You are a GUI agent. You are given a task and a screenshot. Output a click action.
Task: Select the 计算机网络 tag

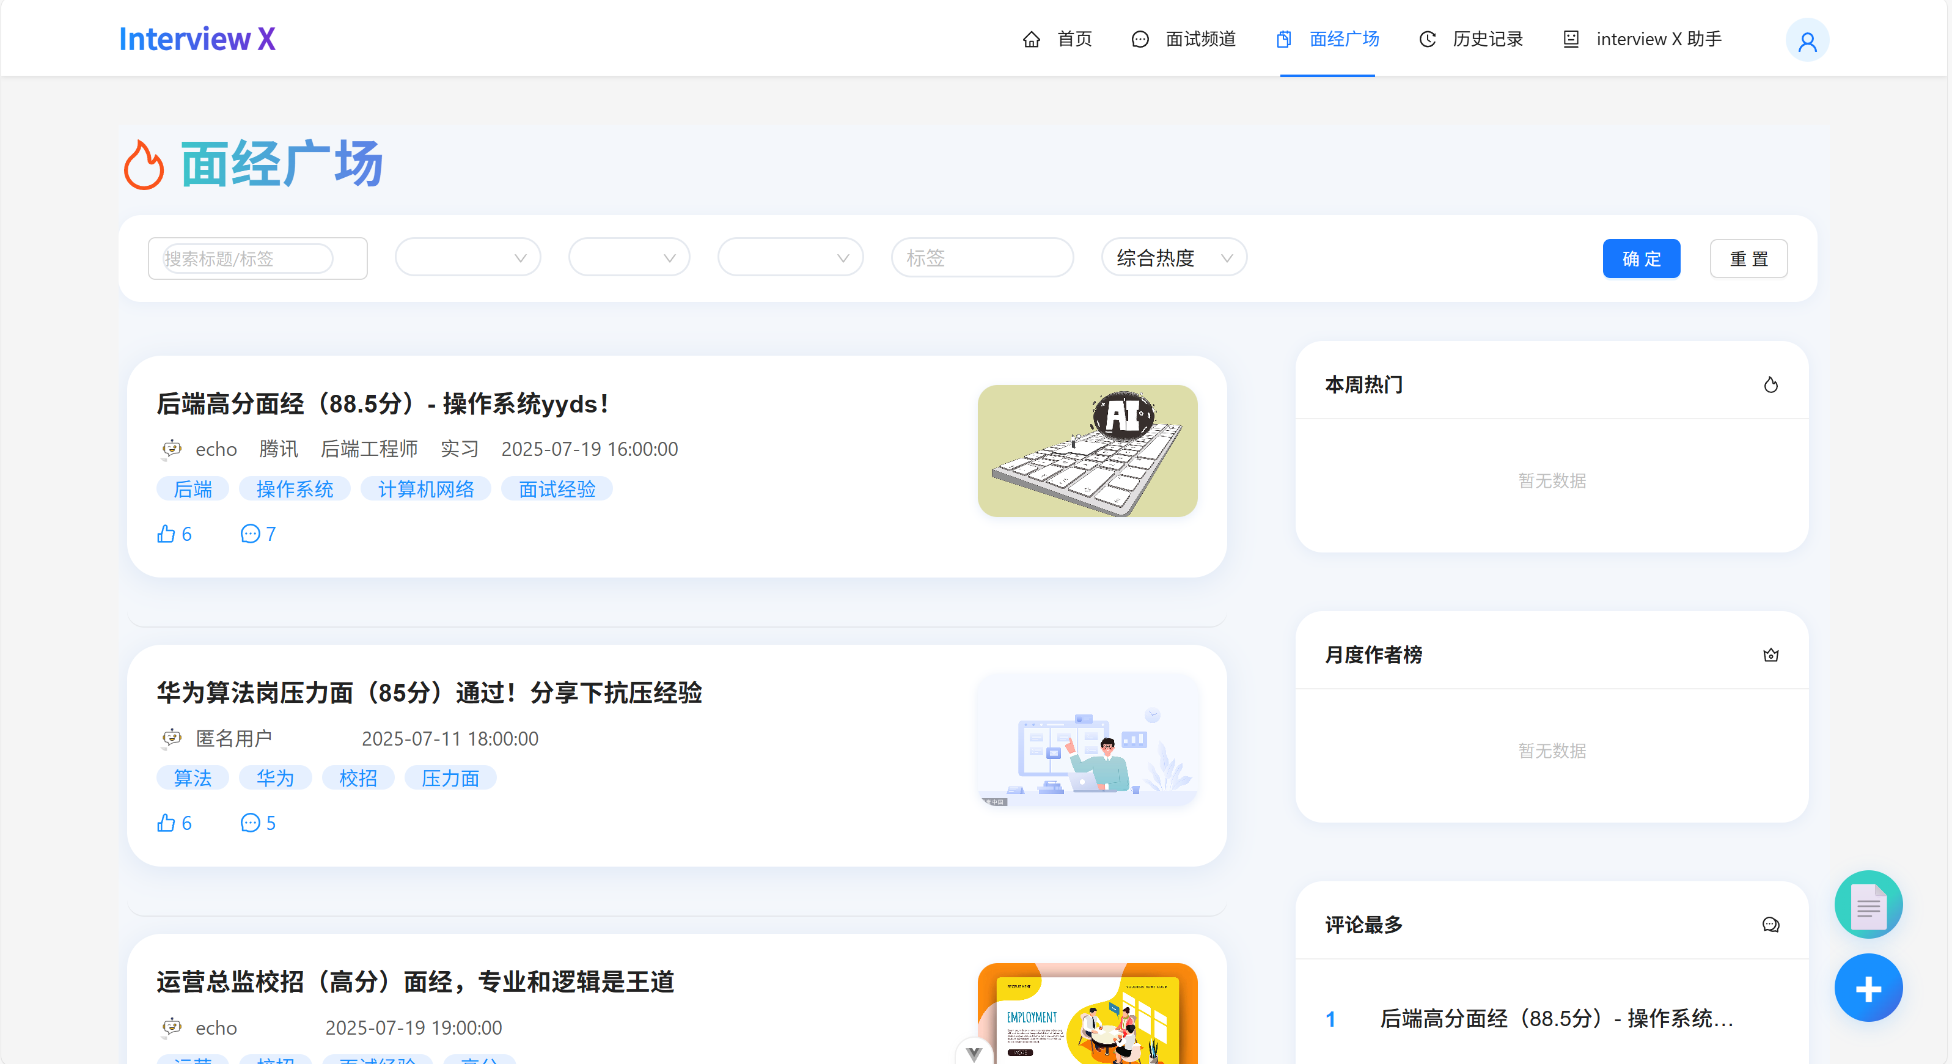tap(426, 489)
